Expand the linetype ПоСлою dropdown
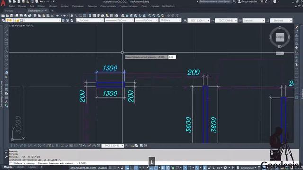 coord(133,20)
